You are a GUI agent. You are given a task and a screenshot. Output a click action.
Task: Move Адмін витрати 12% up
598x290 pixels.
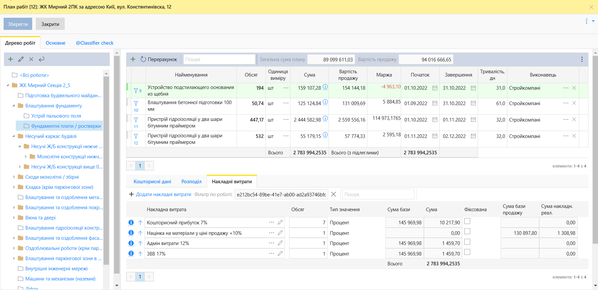(140, 243)
